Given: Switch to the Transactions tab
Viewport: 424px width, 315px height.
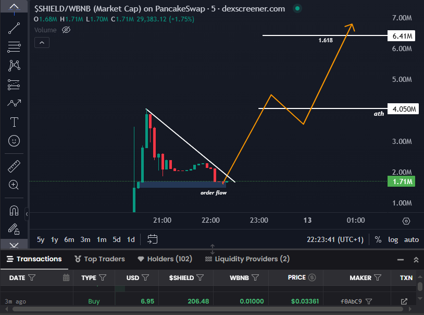Looking at the screenshot, I should pos(34,259).
